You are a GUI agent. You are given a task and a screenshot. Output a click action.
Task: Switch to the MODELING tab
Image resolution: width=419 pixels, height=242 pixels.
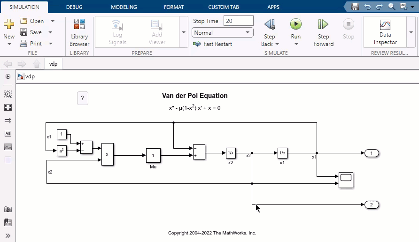pyautogui.click(x=124, y=7)
